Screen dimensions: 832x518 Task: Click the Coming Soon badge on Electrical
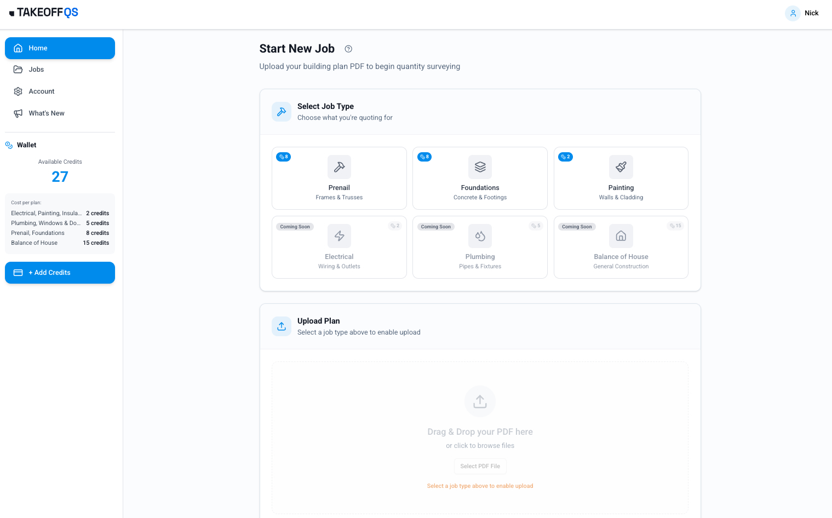coord(295,227)
